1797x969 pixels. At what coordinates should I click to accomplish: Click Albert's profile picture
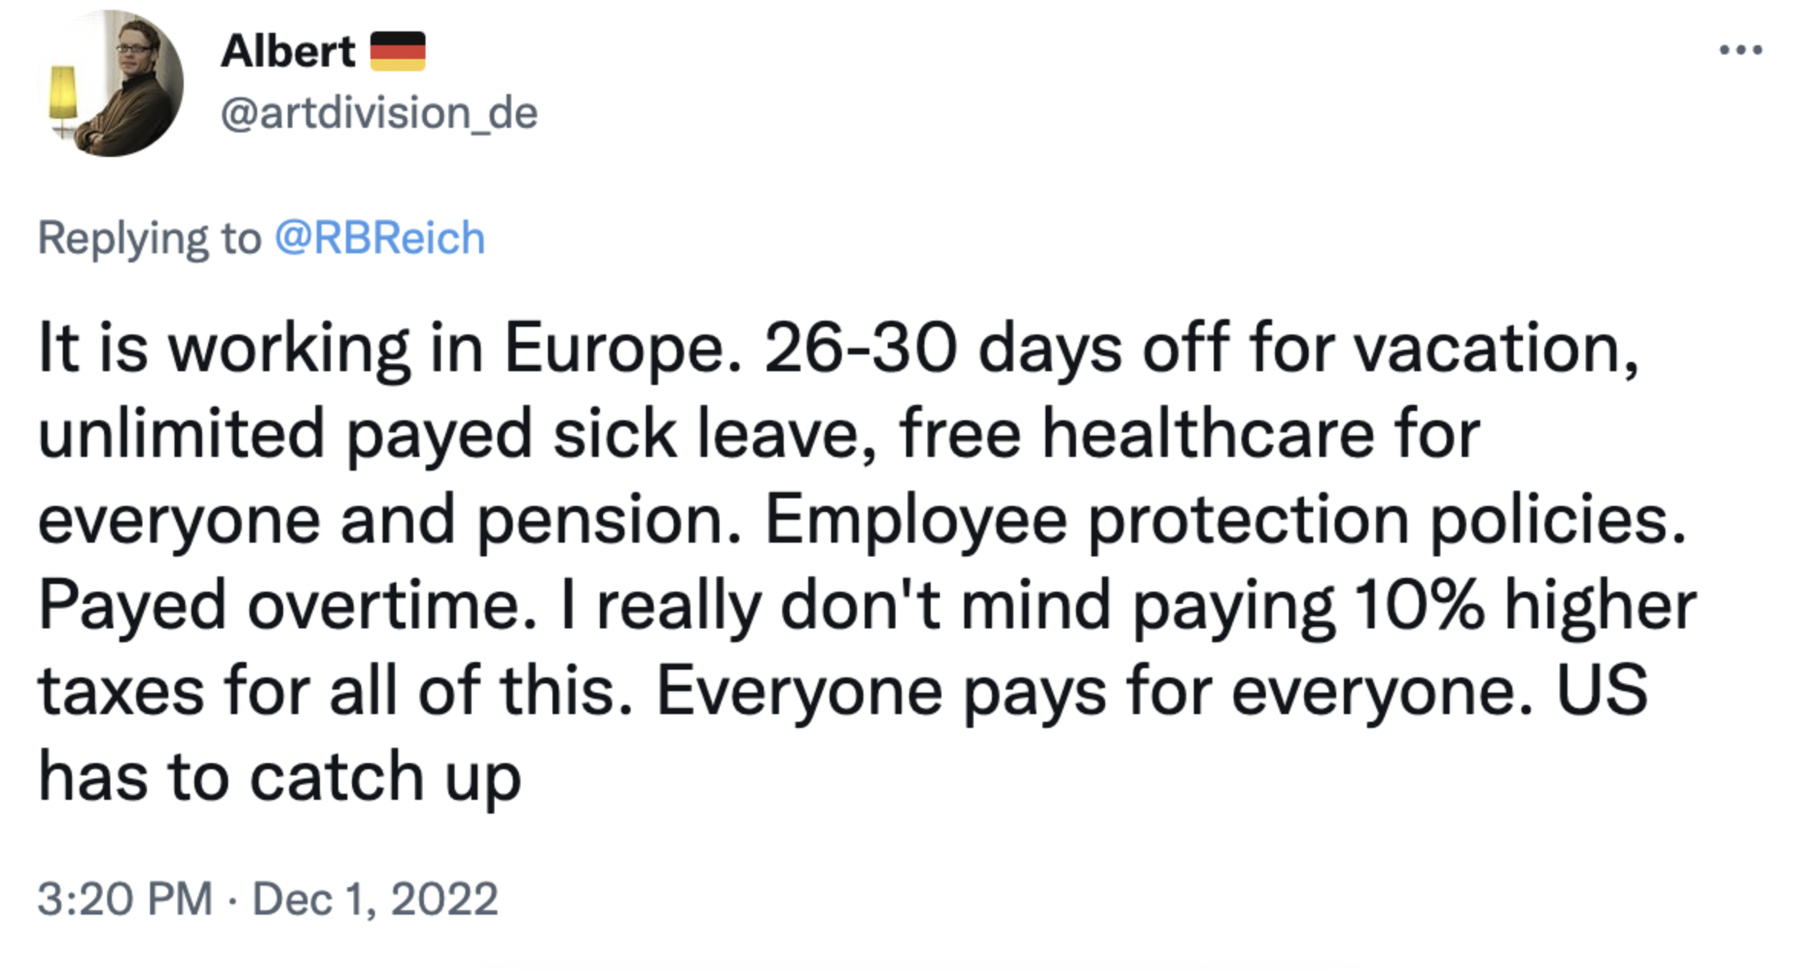[x=110, y=83]
